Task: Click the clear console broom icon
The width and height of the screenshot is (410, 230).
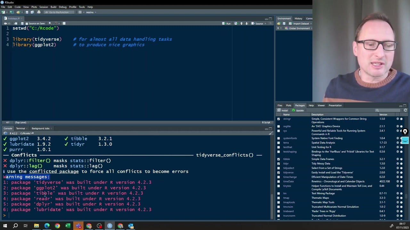Action: click(271, 133)
